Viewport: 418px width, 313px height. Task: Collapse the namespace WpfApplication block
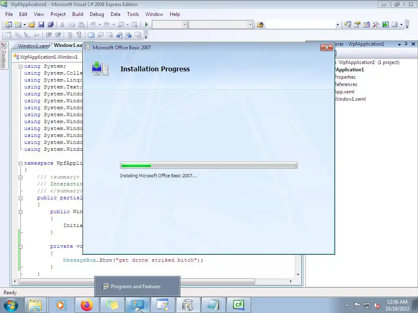pos(20,163)
